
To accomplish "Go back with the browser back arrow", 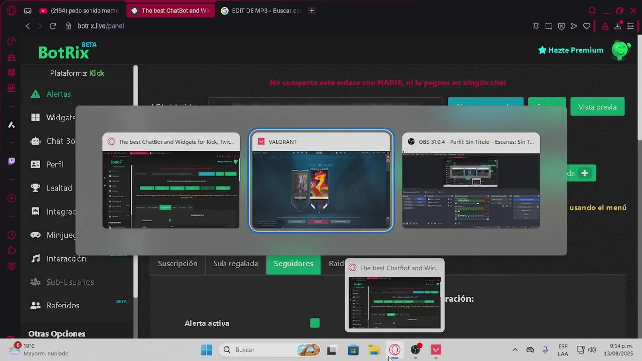I will tap(28, 26).
